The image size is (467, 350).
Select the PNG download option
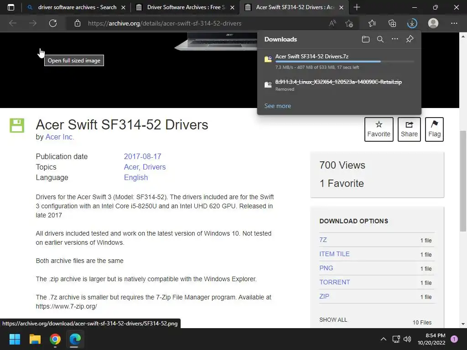click(326, 268)
